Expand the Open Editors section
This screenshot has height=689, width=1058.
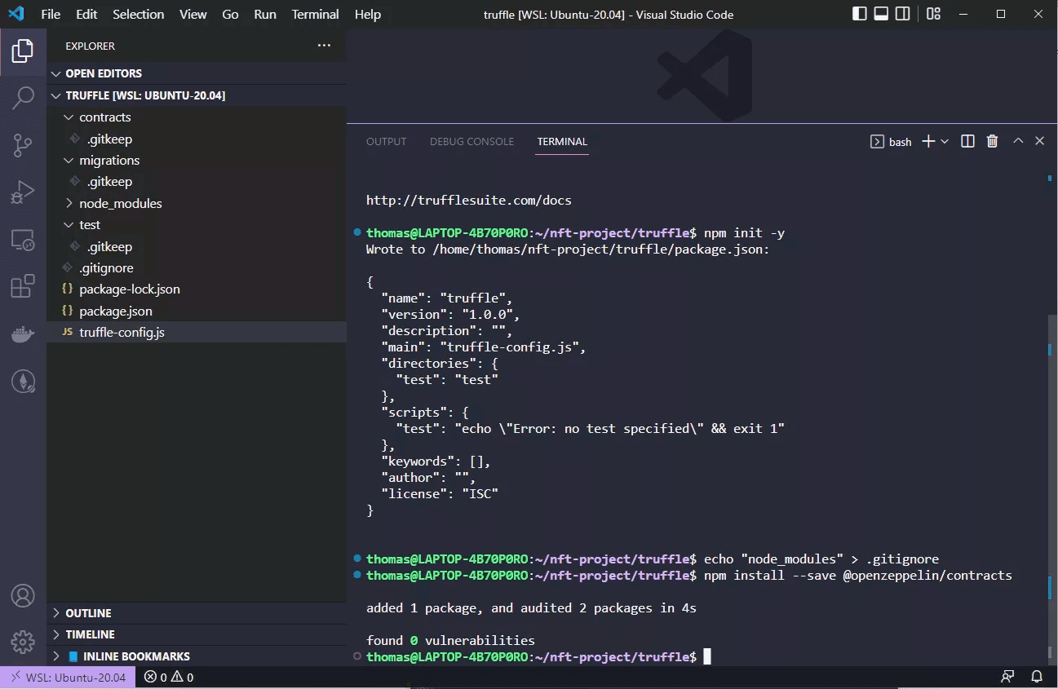click(197, 73)
